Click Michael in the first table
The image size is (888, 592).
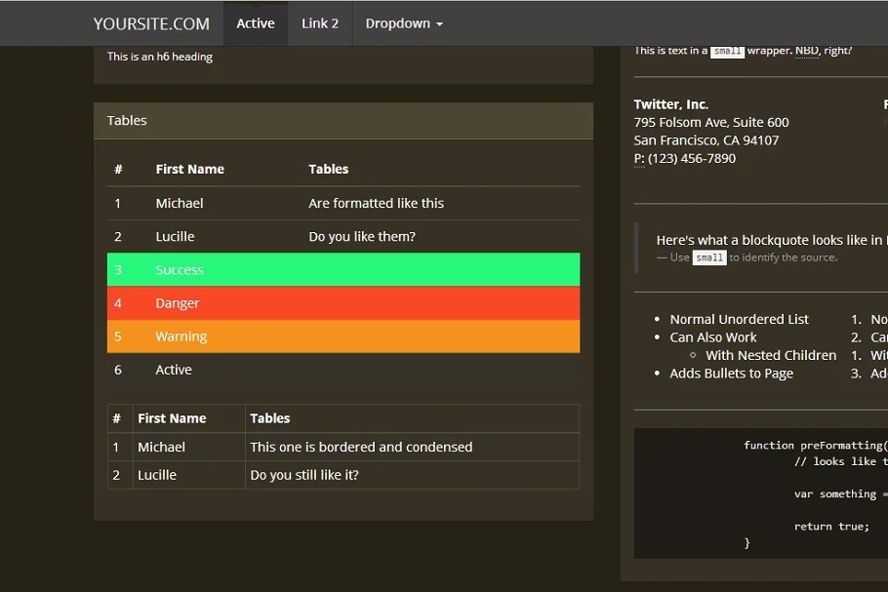click(x=180, y=203)
